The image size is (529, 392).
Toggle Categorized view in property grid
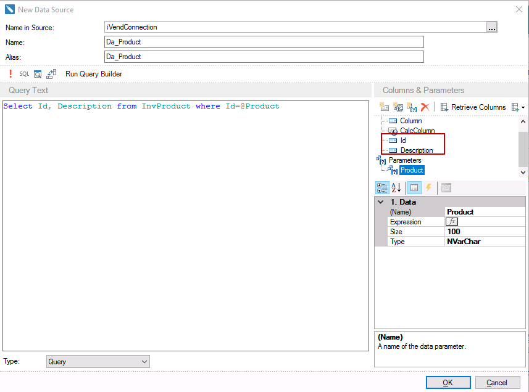382,188
